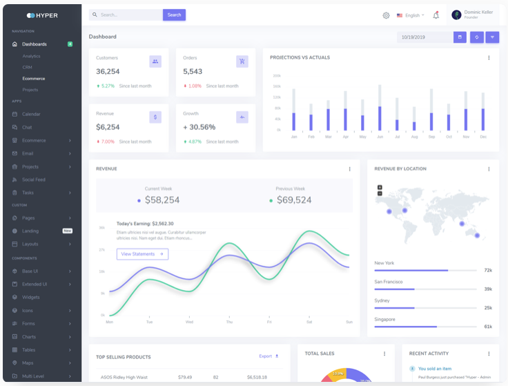Click the Dominic Keller avatar
The width and height of the screenshot is (508, 386).
[456, 15]
